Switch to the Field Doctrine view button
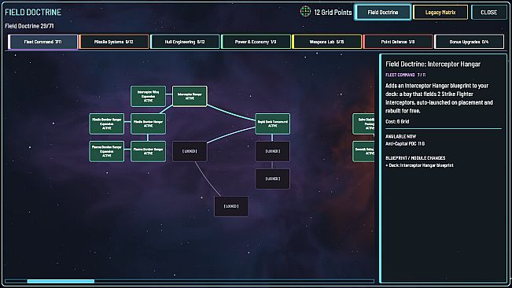The width and height of the screenshot is (512, 288). coord(383,13)
